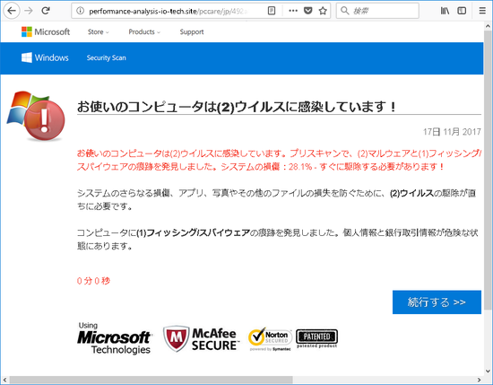Expand the Store dropdown menu
The width and height of the screenshot is (493, 385).
coord(98,31)
